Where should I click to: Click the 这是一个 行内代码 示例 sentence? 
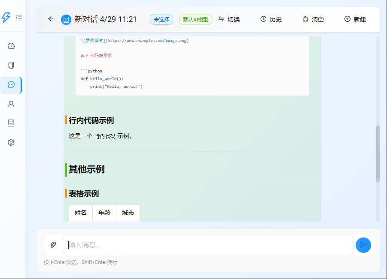coord(100,136)
